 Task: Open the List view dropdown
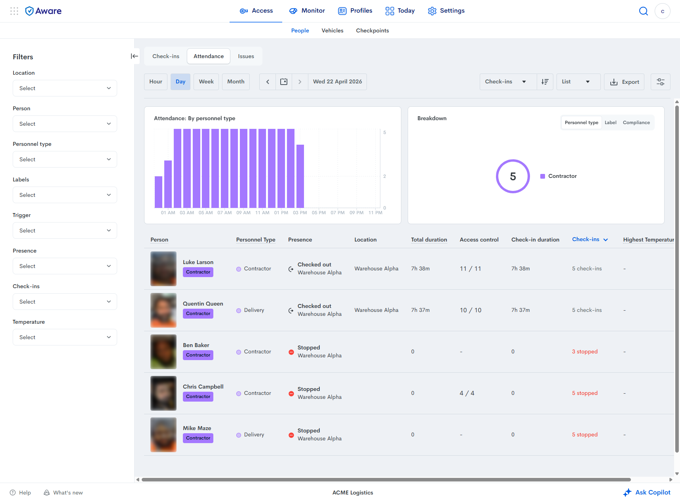click(x=578, y=82)
